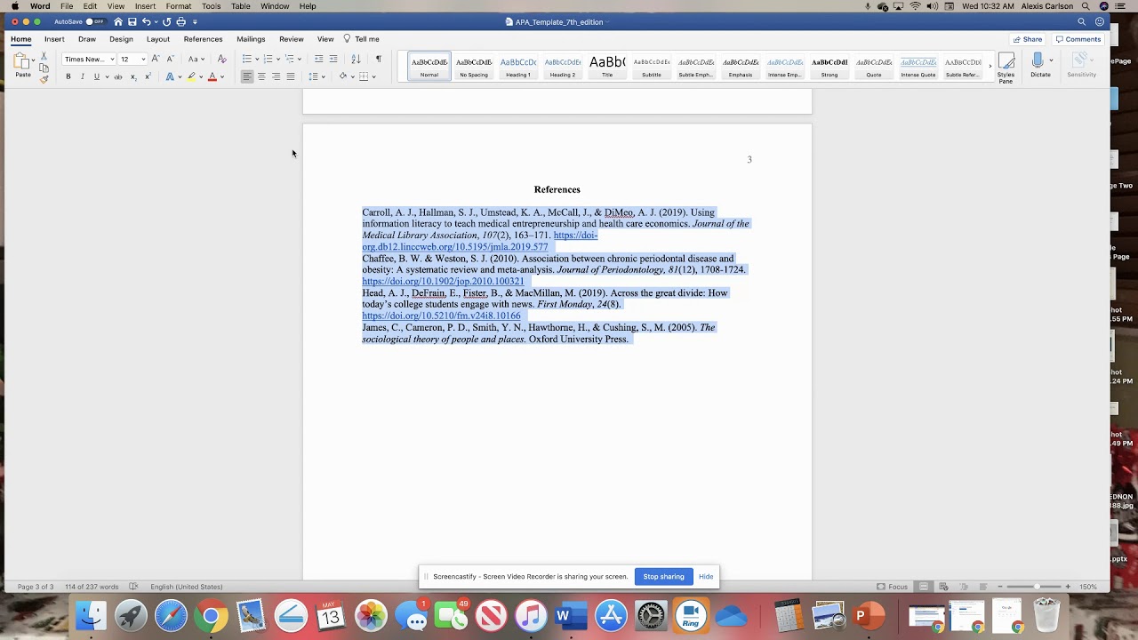Toggle align left
1138x640 pixels.
[x=247, y=76]
